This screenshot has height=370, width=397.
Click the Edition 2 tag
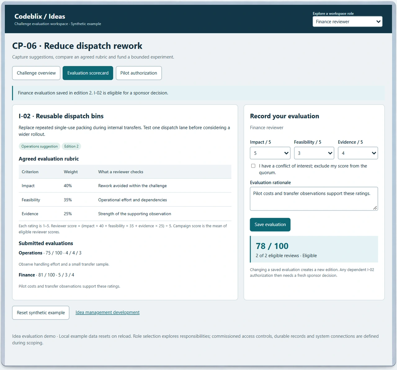71,146
